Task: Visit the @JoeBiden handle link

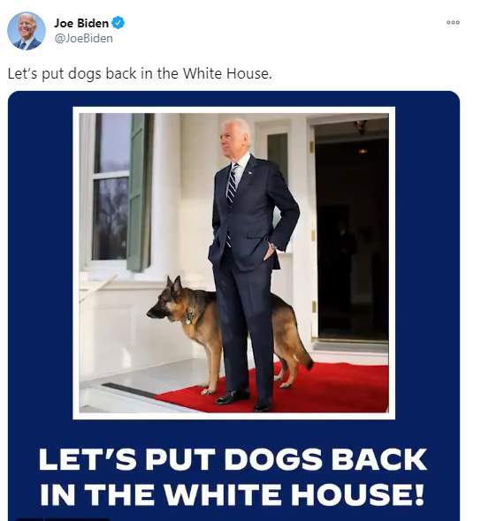Action: coord(83,39)
